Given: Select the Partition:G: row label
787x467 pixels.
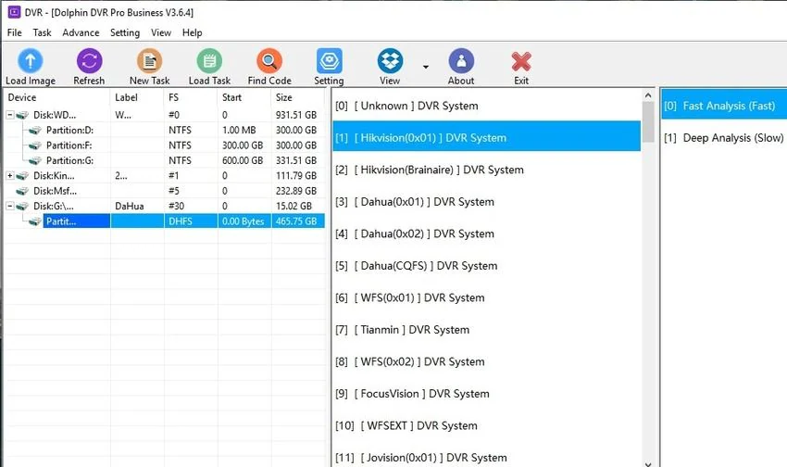Looking at the screenshot, I should [x=69, y=160].
